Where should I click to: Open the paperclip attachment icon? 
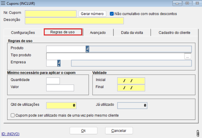(198, 133)
